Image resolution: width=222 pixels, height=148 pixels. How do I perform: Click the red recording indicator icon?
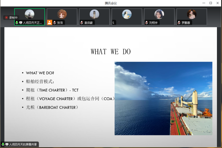coord(6,18)
